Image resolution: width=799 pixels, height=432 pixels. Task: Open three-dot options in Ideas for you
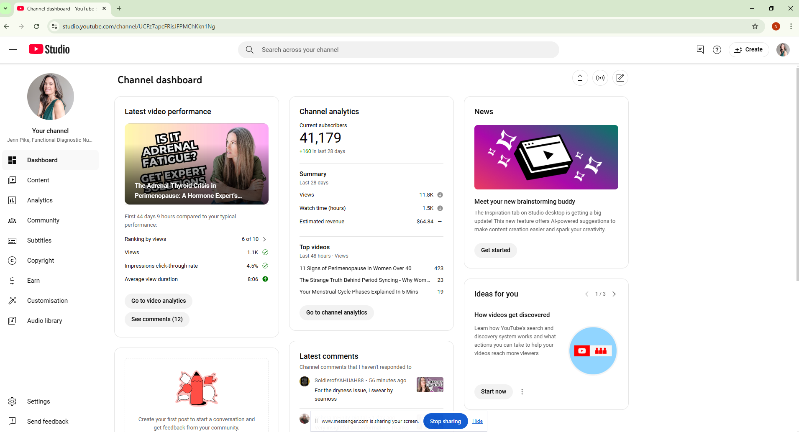pos(522,392)
